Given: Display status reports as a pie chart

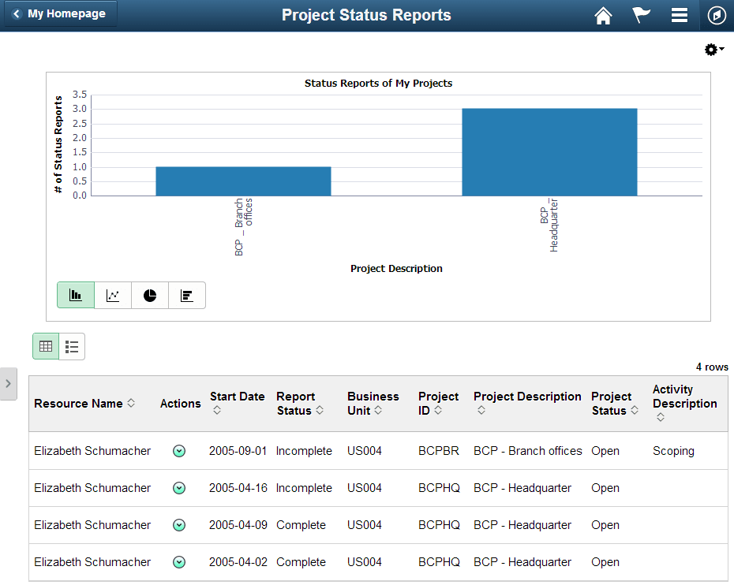Looking at the screenshot, I should (x=149, y=294).
